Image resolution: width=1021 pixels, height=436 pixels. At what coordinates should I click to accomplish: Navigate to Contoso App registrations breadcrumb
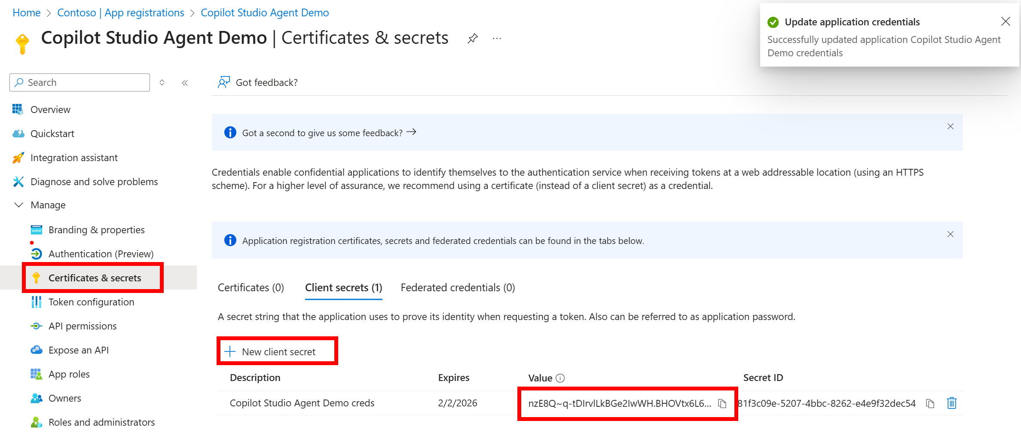coord(120,12)
